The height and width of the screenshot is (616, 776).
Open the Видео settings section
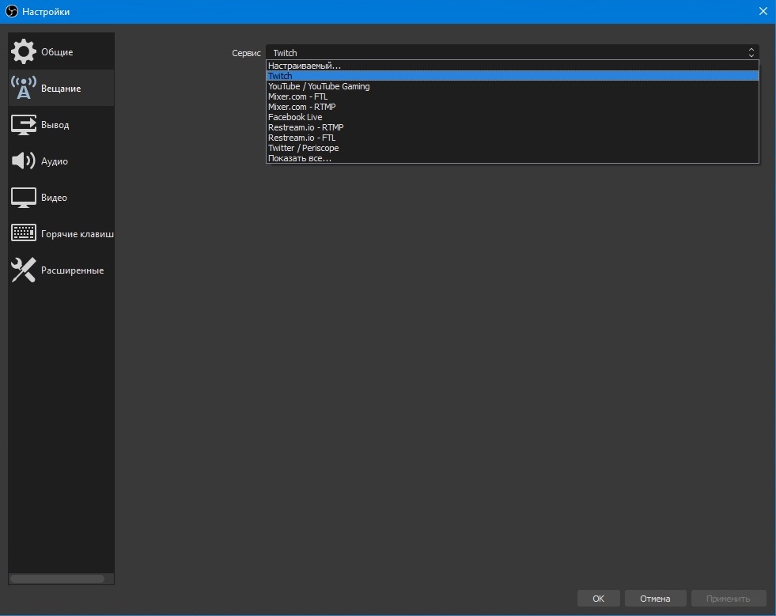coord(61,198)
